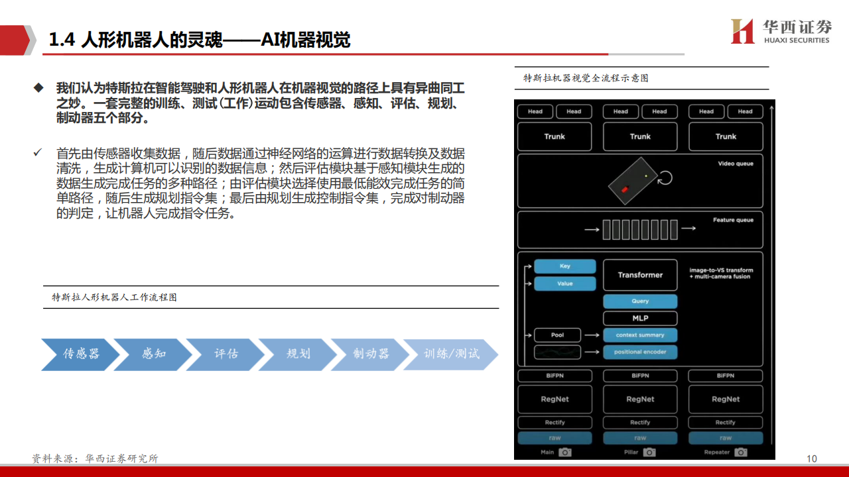849x477 pixels.
Task: Click the Repeater camera icon
Action: pos(741,452)
